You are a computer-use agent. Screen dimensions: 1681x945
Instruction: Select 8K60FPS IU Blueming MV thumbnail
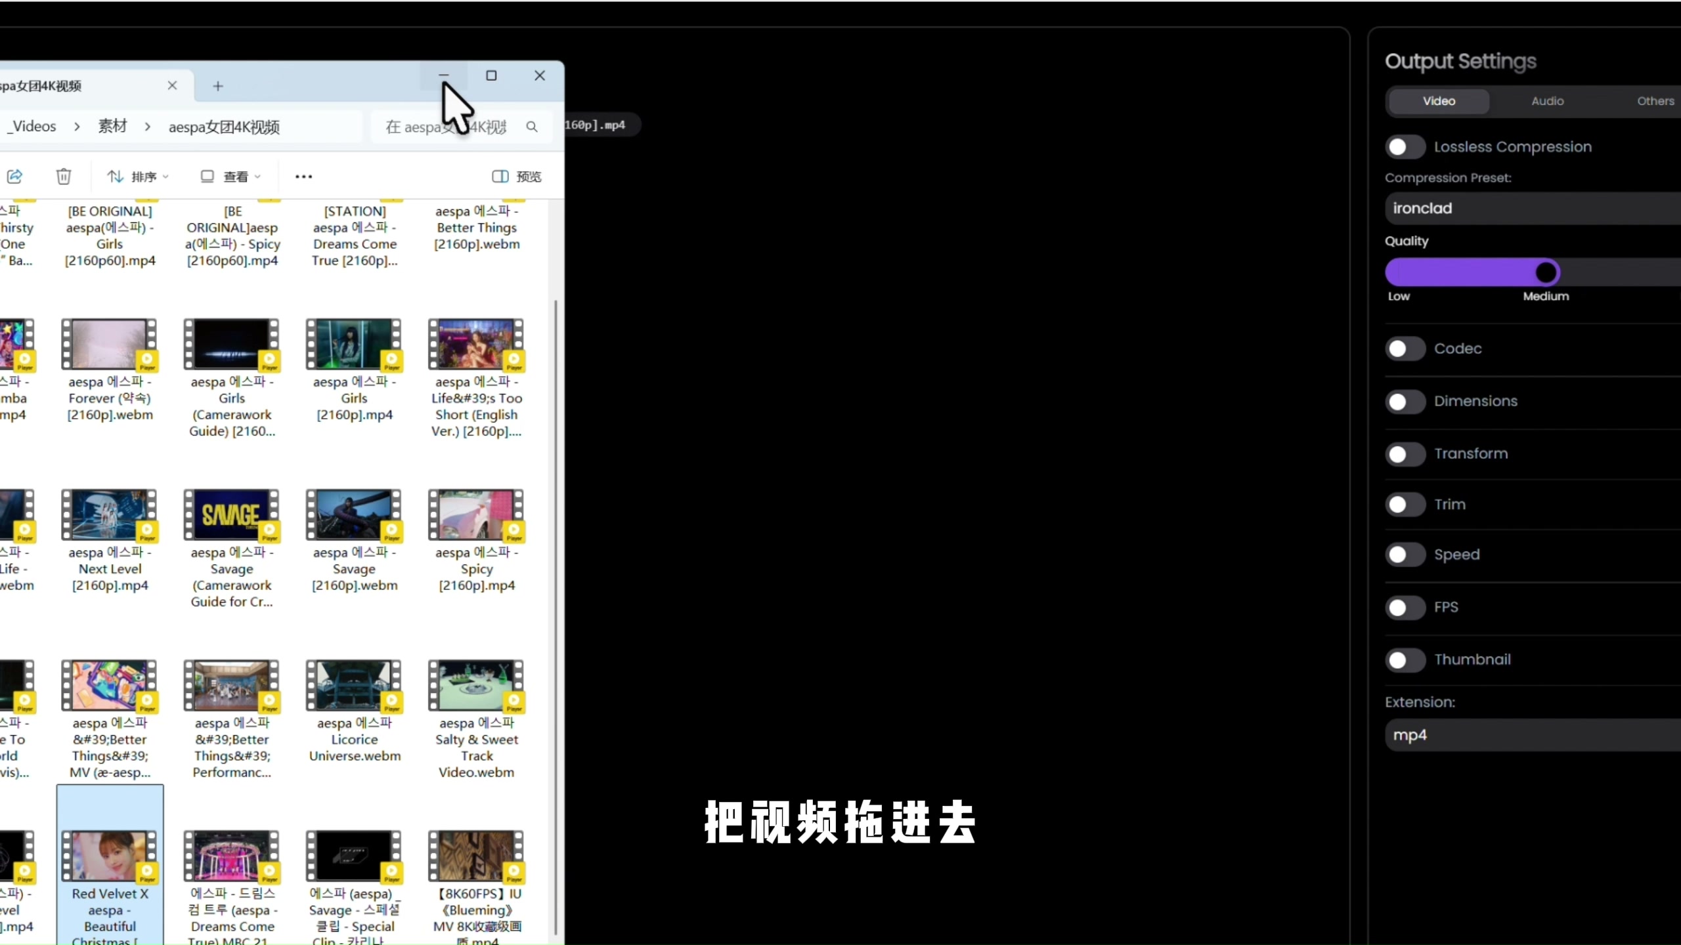tap(476, 856)
